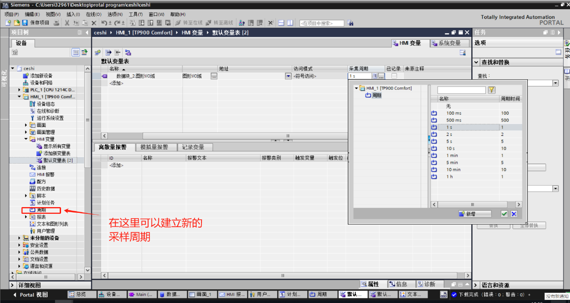Expand the PLC_1 tree node
The height and width of the screenshot is (303, 570).
coord(19,90)
